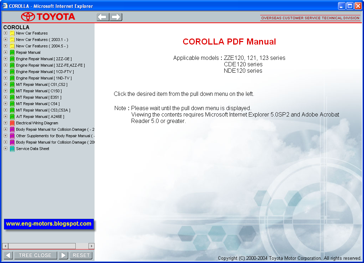Click the Engine Repair Manual [2ZZ-GE] green icon
Image resolution: width=364 pixels, height=263 pixels.
click(x=12, y=59)
